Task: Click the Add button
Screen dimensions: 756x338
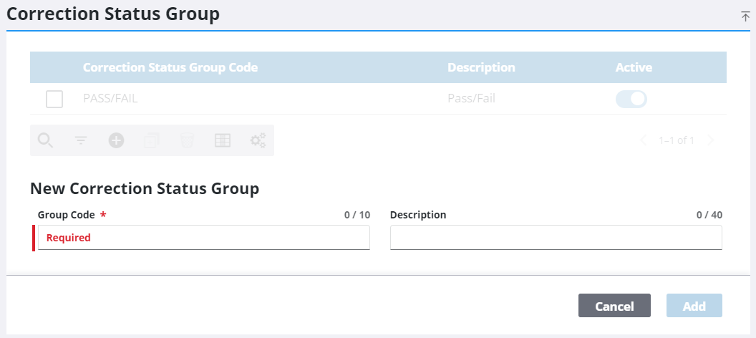Action: (694, 306)
